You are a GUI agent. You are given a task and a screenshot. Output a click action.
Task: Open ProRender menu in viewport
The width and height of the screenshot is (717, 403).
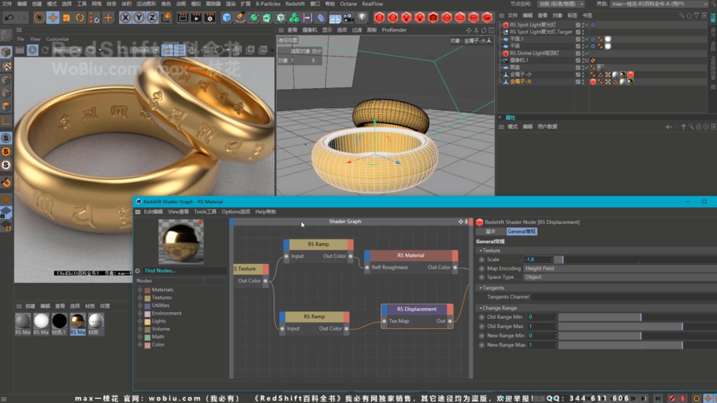394,30
